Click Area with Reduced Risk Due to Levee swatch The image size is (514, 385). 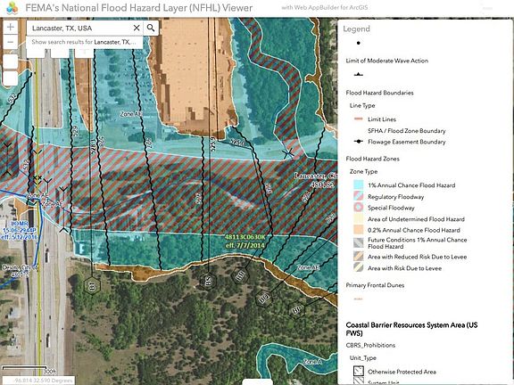coord(359,257)
